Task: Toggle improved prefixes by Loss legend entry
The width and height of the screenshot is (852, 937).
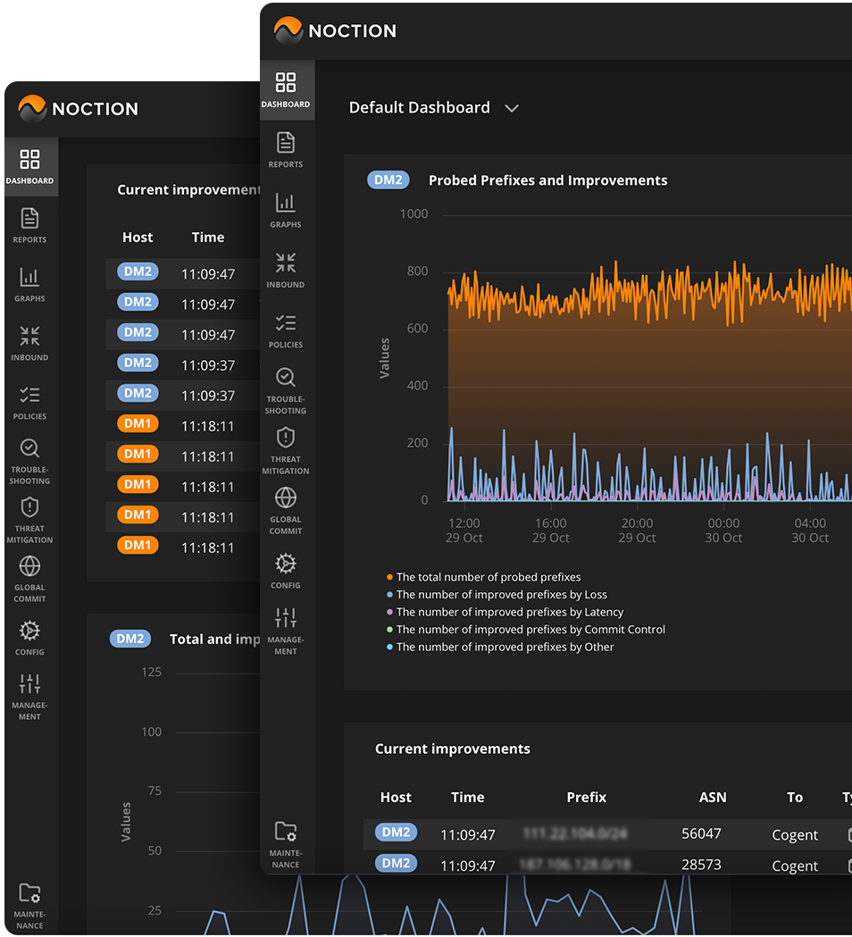Action: (501, 595)
